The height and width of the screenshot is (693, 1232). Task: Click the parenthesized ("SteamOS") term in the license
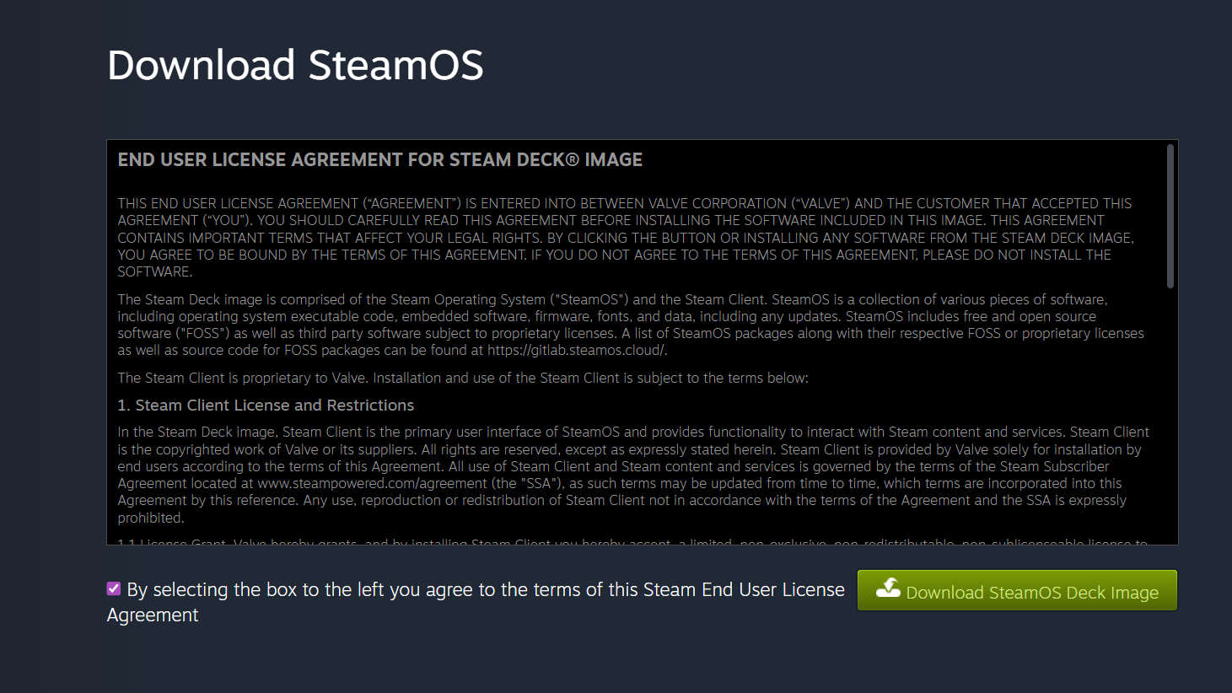pyautogui.click(x=591, y=299)
